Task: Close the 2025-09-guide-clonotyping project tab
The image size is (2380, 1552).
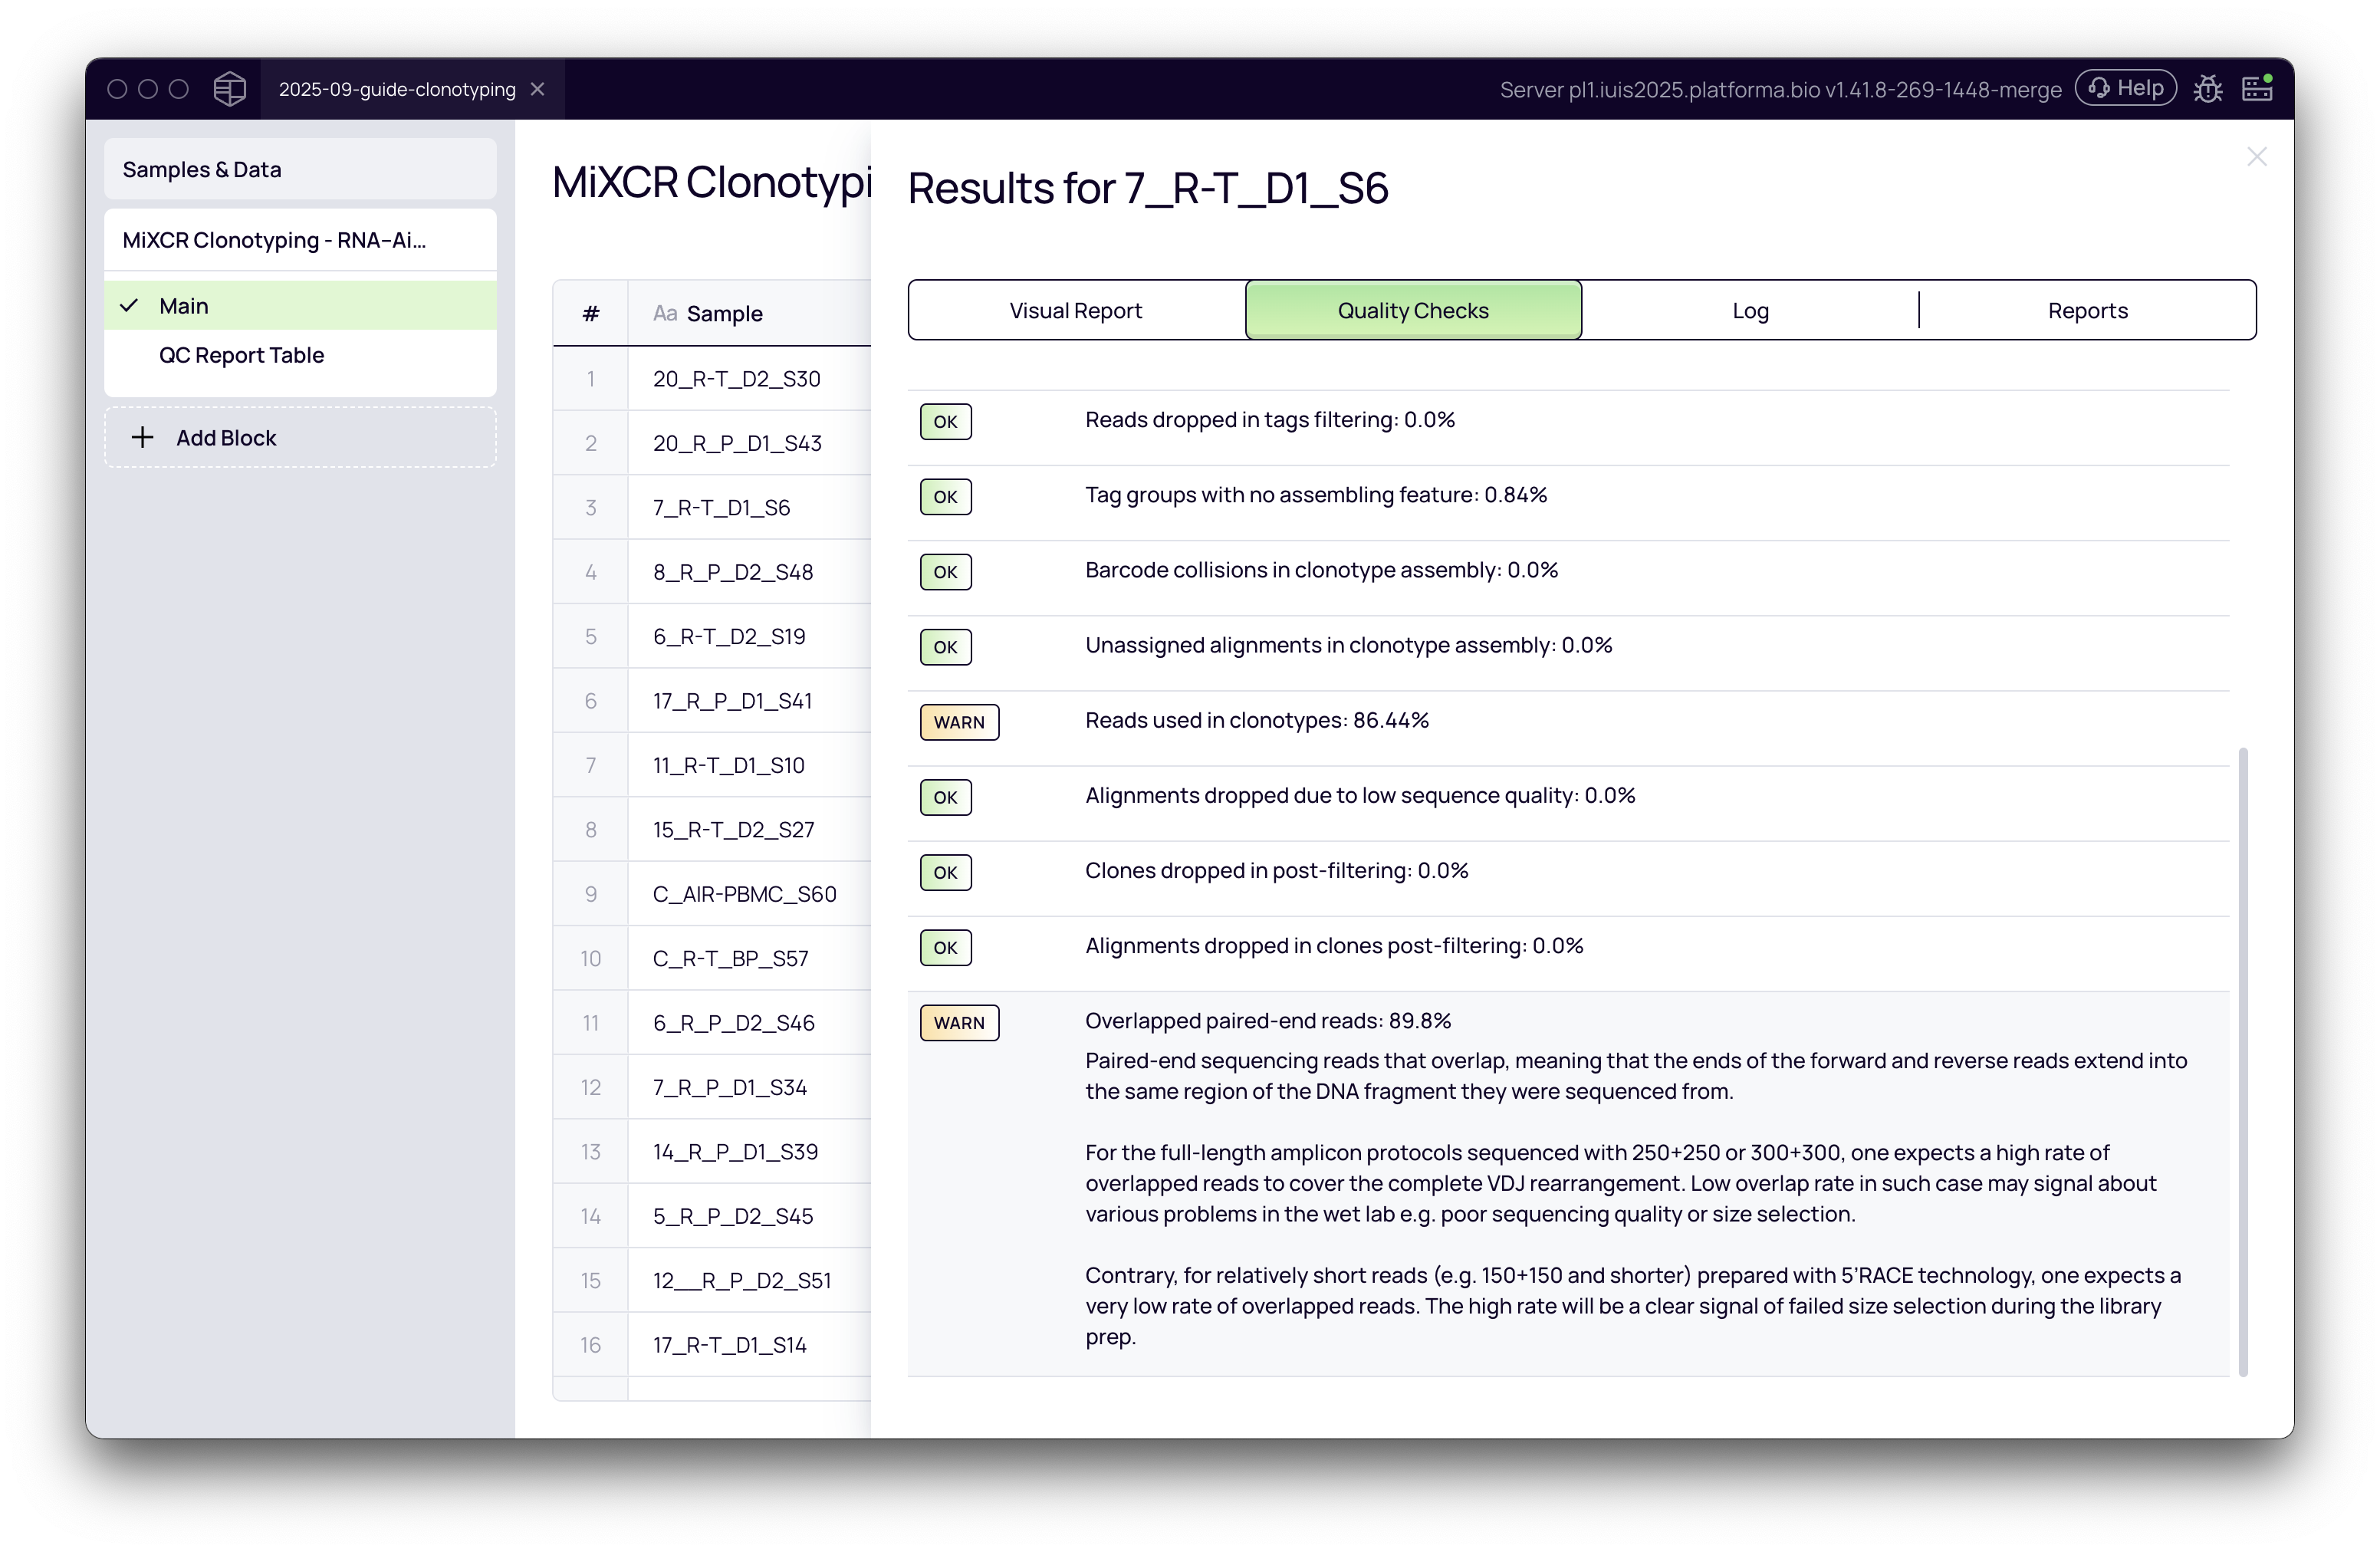Action: (x=538, y=89)
